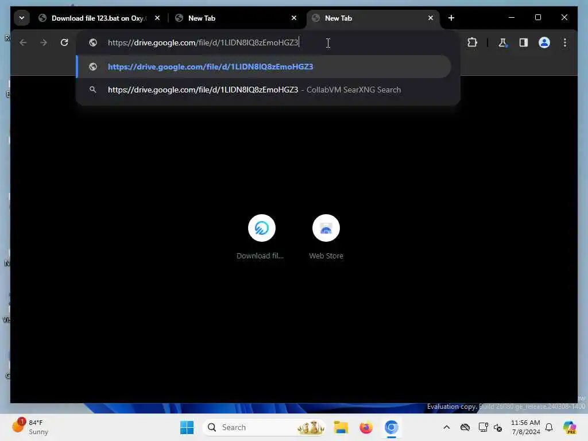
Task: Go back to the previous page
Action: [23, 42]
